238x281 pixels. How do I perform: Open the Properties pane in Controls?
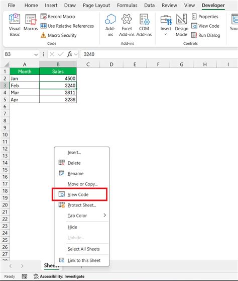[205, 17]
